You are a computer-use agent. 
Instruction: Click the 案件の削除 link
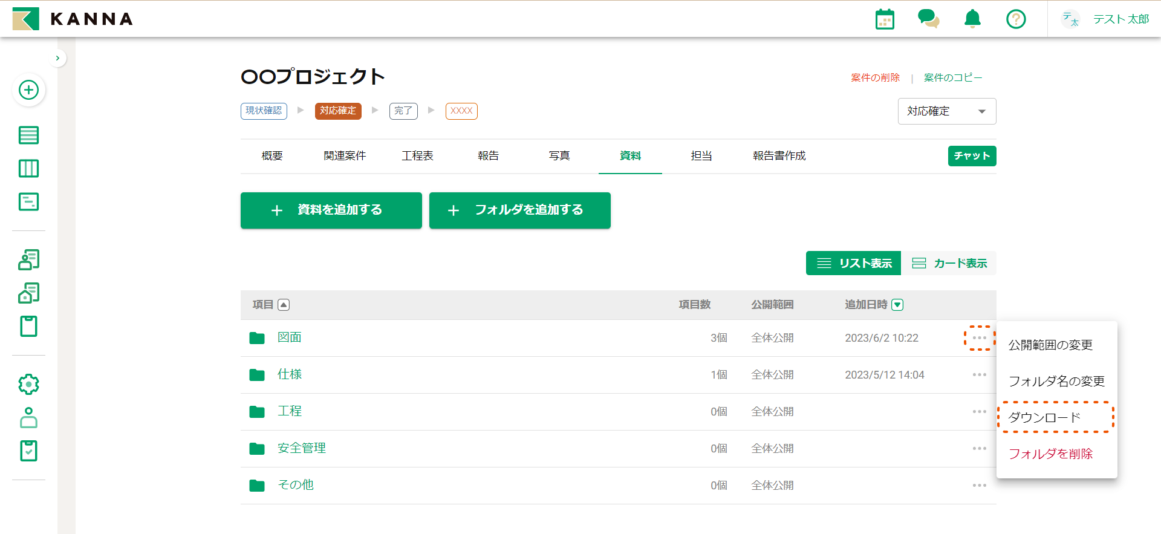coord(875,78)
